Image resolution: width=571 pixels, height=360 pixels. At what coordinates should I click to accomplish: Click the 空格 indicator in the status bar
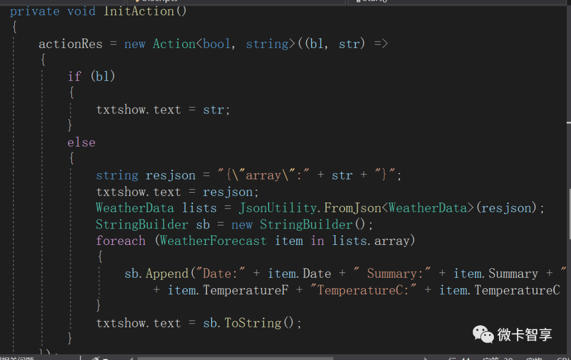[x=533, y=358]
